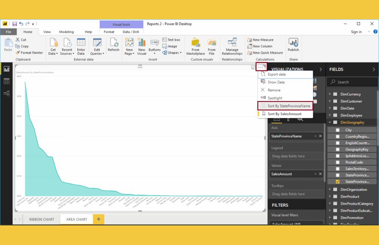The width and height of the screenshot is (379, 245).
Task: Publish the report
Action: click(x=293, y=45)
